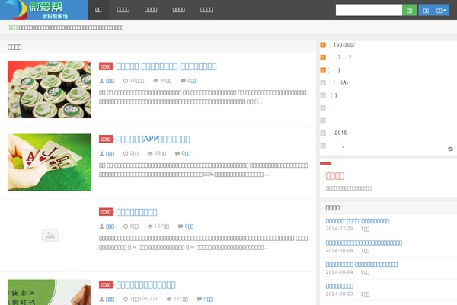The image size is (457, 305).
Task: Click the orange number 1 rank badge in sidebar
Action: pyautogui.click(x=323, y=45)
